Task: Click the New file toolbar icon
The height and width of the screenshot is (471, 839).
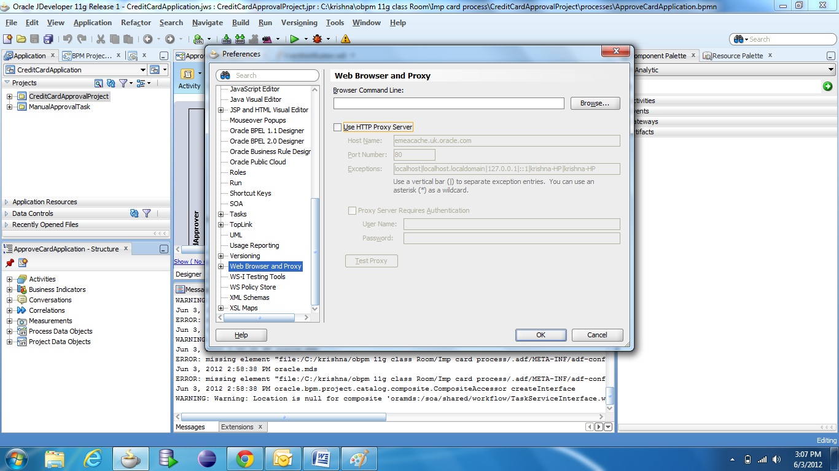Action: (x=8, y=39)
